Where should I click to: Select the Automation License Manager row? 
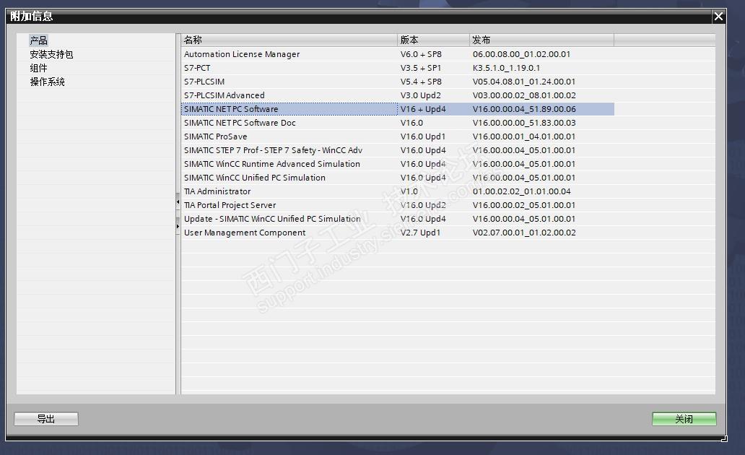tap(398, 54)
